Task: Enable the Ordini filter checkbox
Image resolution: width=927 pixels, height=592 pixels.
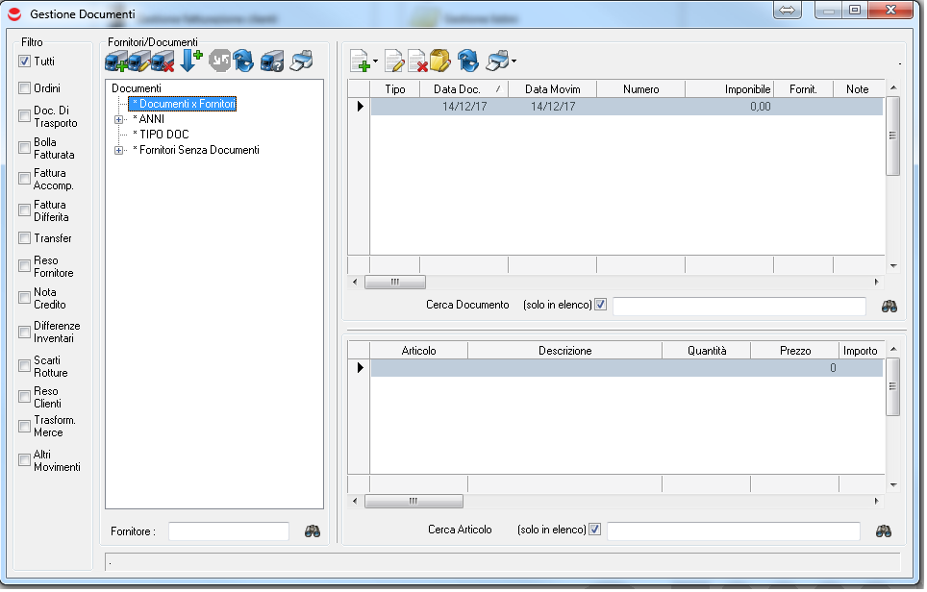Action: (x=25, y=88)
